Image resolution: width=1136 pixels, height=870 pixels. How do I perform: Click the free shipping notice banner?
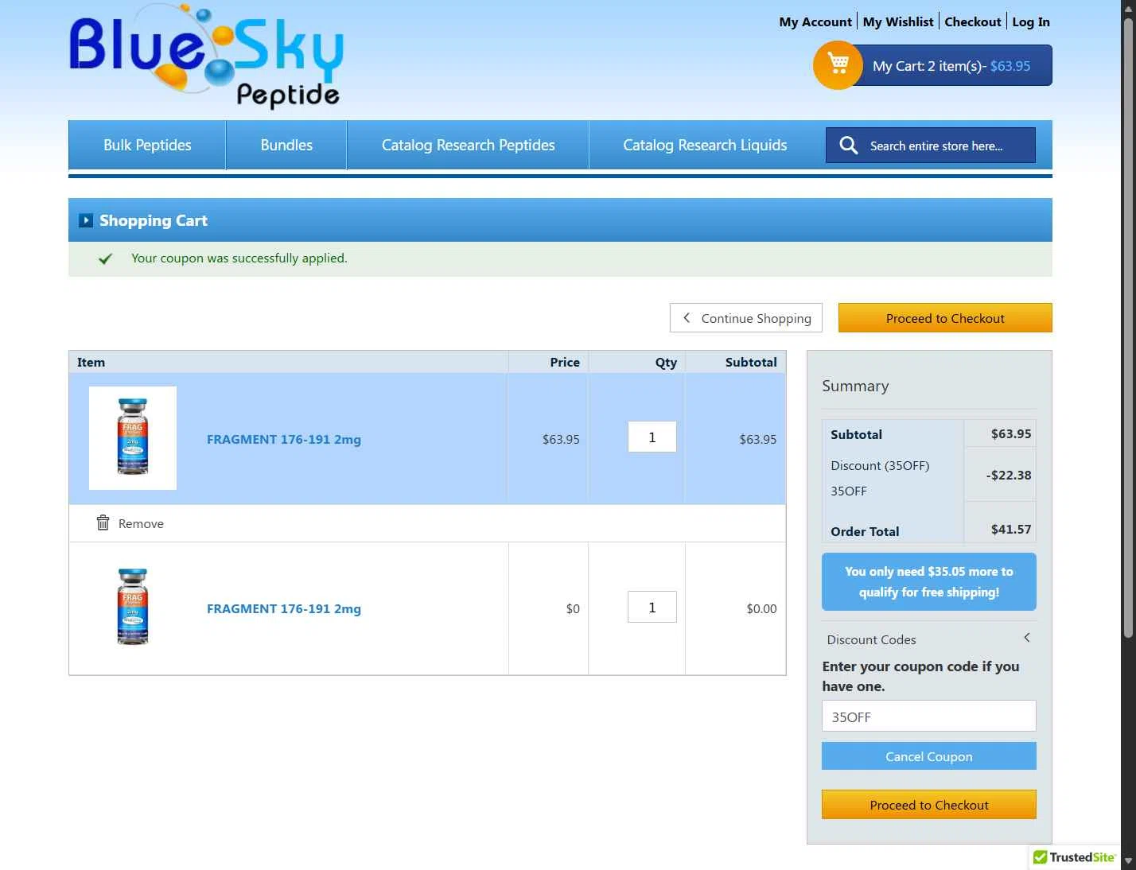[929, 581]
